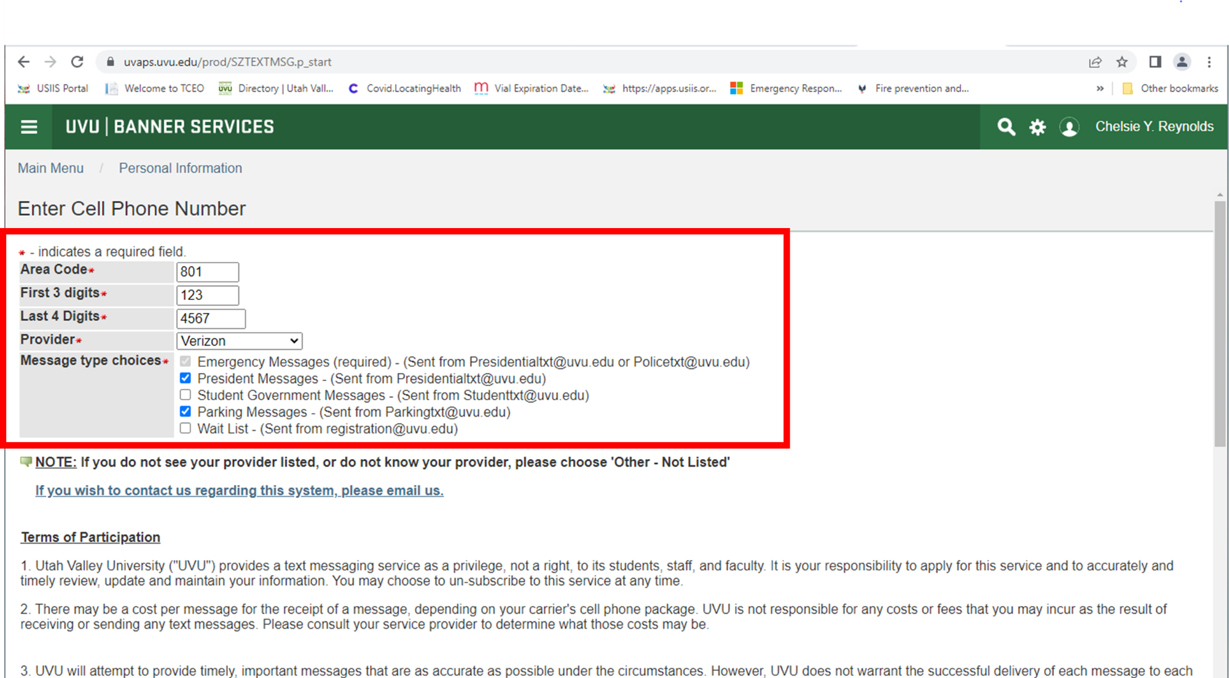
Task: Click UVU Banner Services title
Action: pyautogui.click(x=170, y=127)
